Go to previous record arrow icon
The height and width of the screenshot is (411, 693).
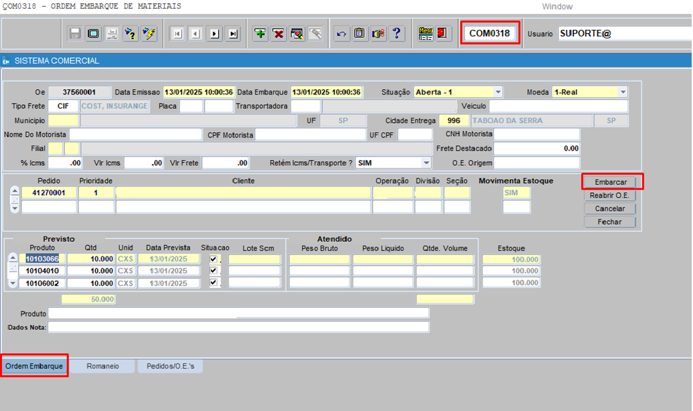point(196,34)
